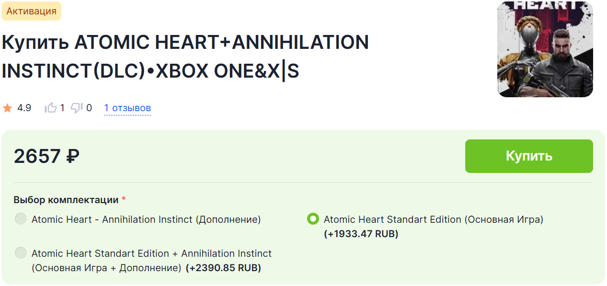Select the Standart Edition + Annihilation Instinct radio button

point(21,253)
